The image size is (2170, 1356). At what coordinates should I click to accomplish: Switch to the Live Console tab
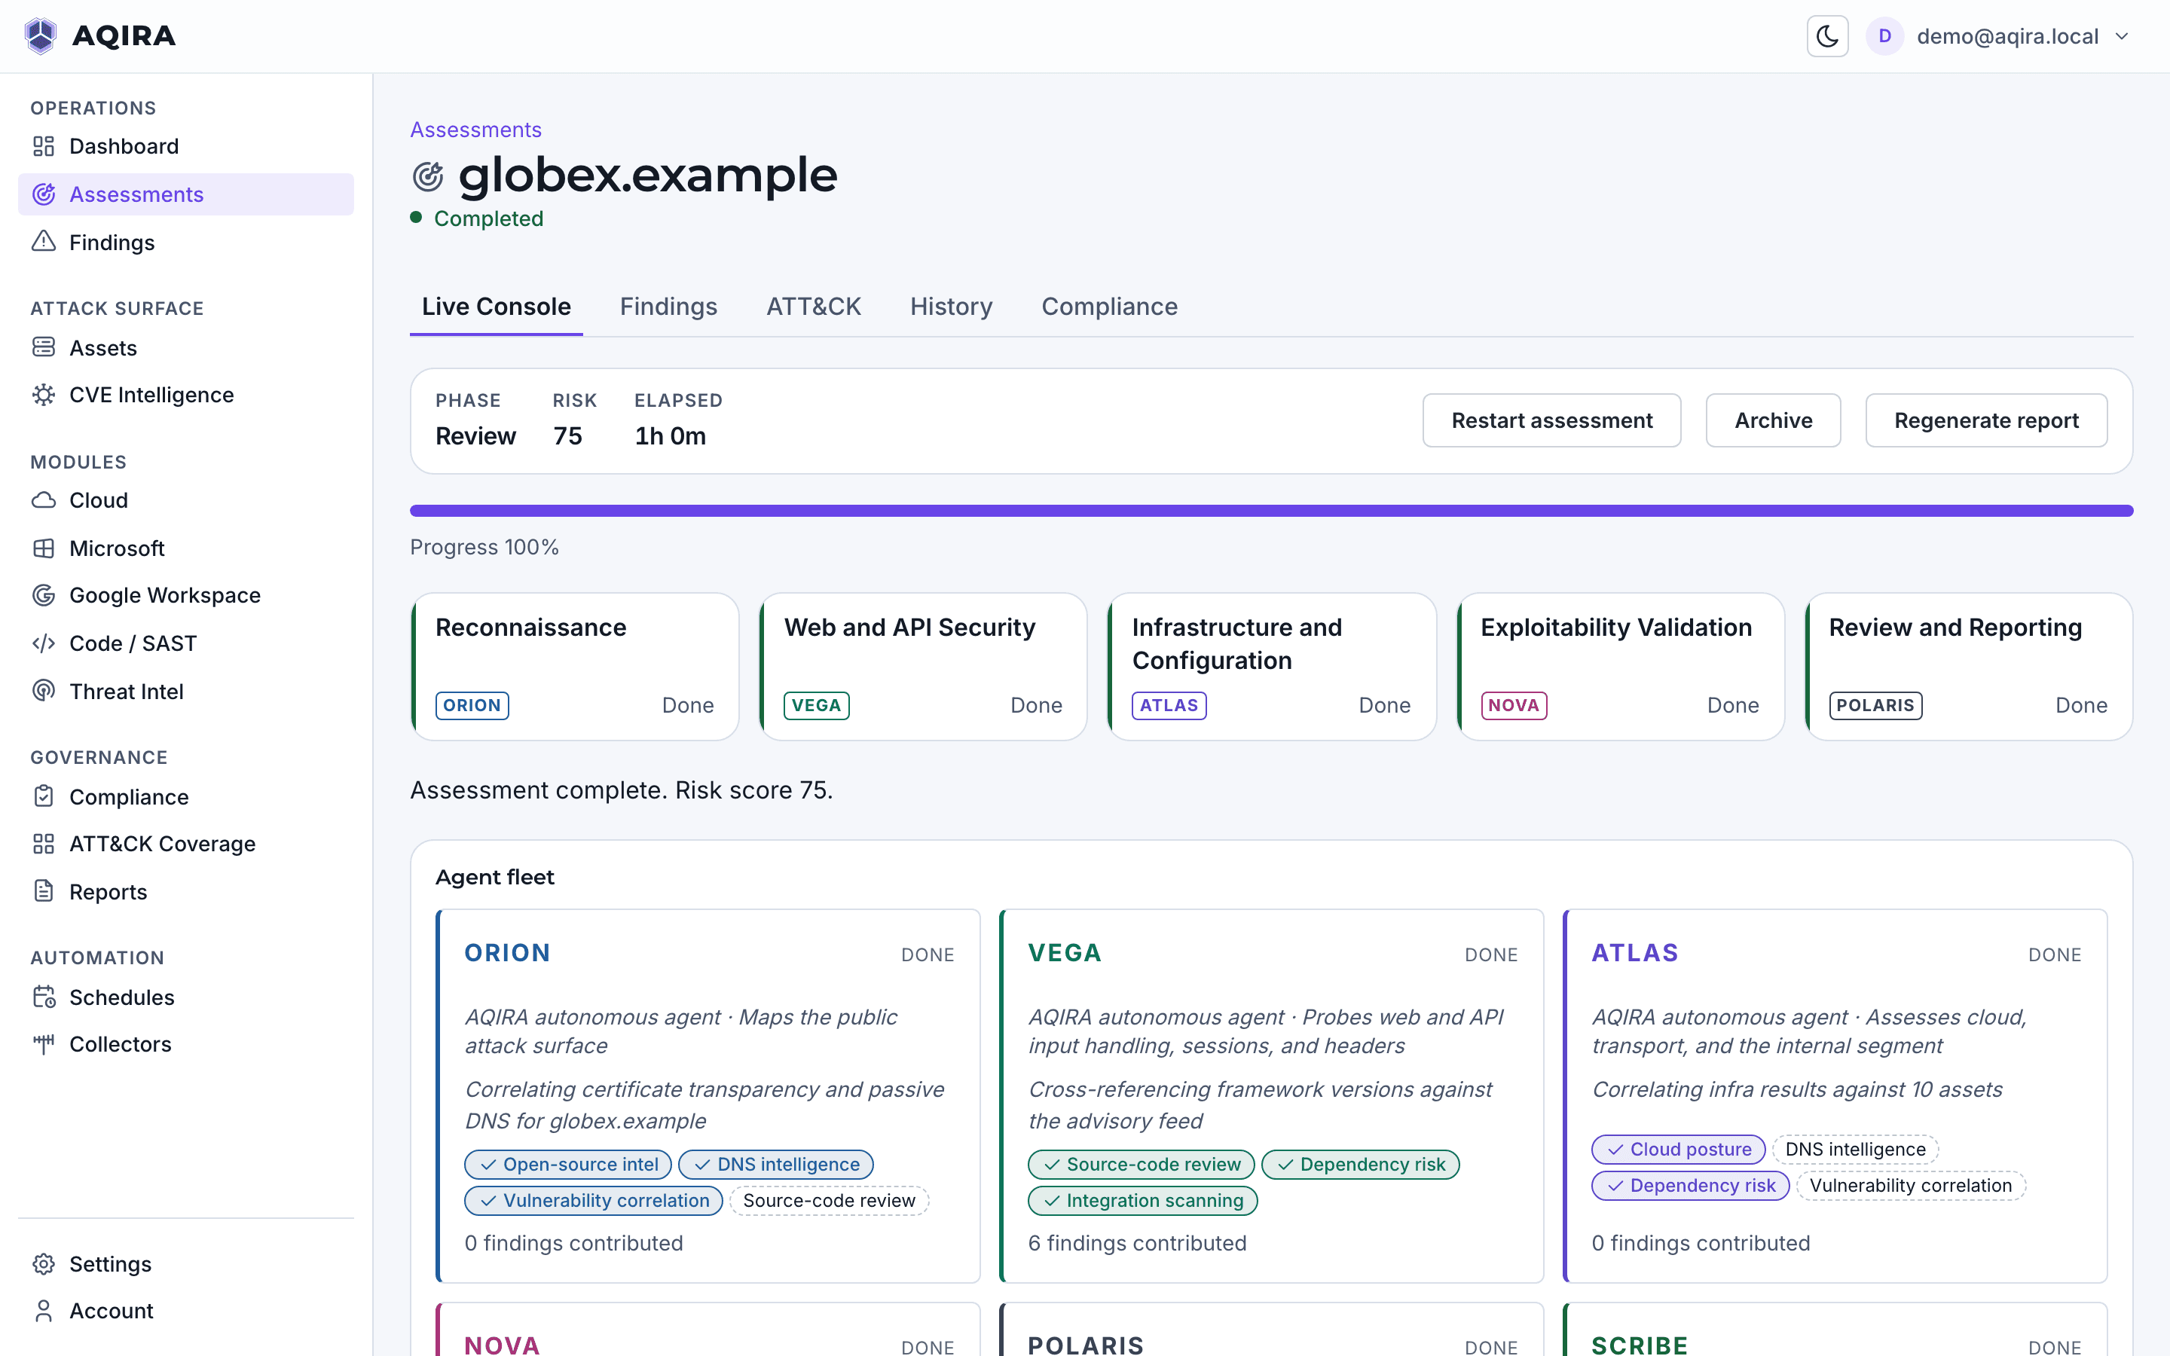496,307
